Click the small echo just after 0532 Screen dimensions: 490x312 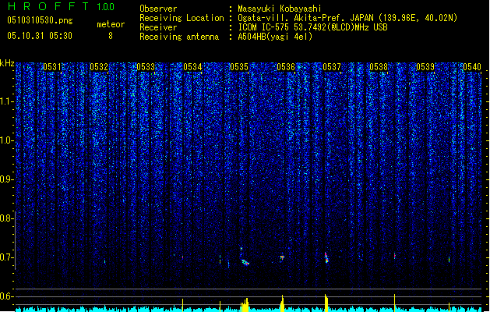105,261
